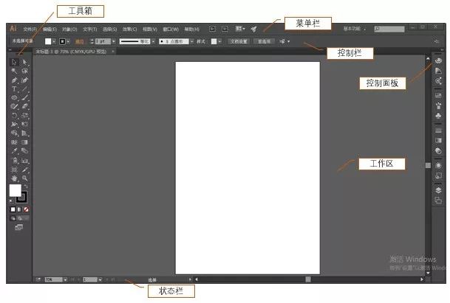The image size is (450, 303).
Task: Change screen mode at toolbox bottom
Action: point(19,227)
